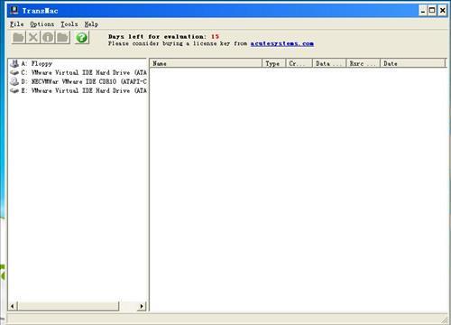The height and width of the screenshot is (325, 451).
Task: Click the right arrow of drive tree scrollbar
Action: coord(142,306)
